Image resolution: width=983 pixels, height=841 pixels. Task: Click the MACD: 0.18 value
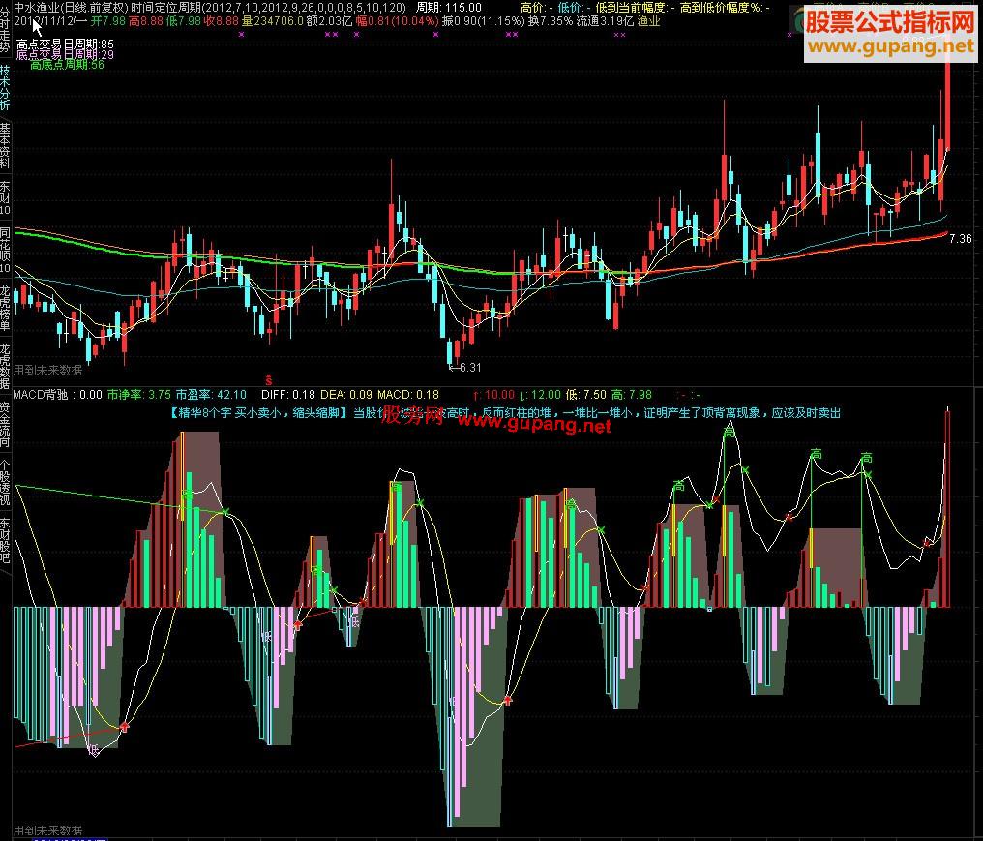[408, 395]
